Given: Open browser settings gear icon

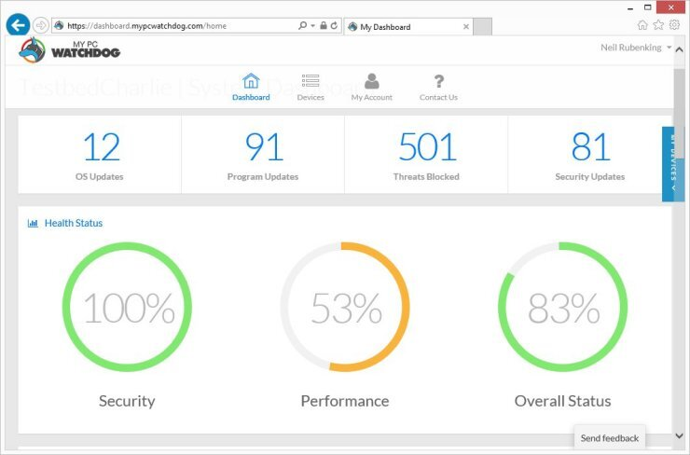Looking at the screenshot, I should (x=673, y=25).
